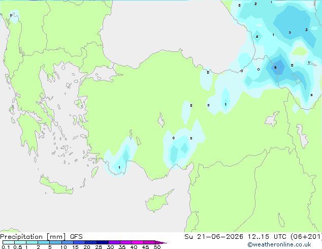This screenshot has width=322, height=249.
Task: Click the '30' legend scale label
Action: point(110,247)
